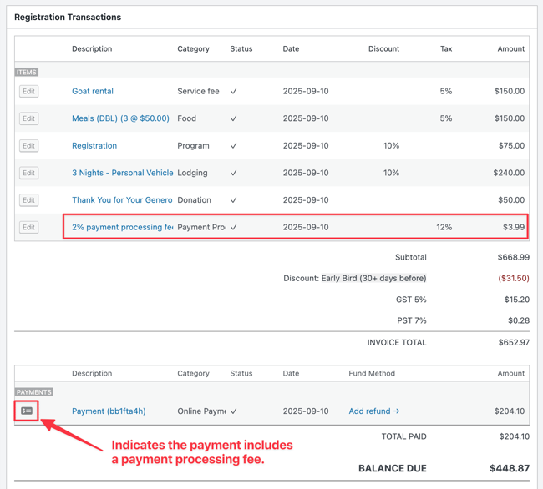Image resolution: width=543 pixels, height=489 pixels.
Task: Click INVOICE TOTAL value $652.97
Action: (x=514, y=343)
